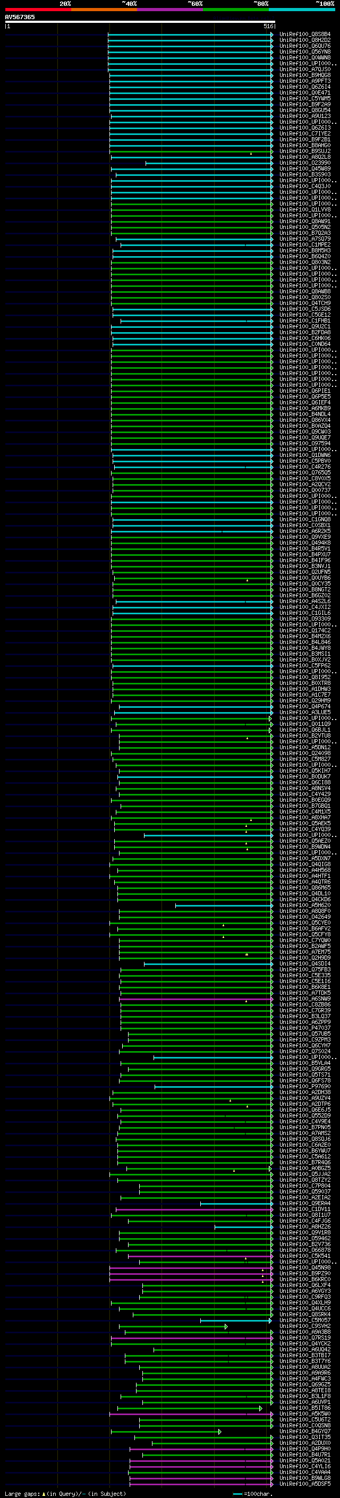Select the UniRef100_Q56YN8 label

[x=305, y=52]
